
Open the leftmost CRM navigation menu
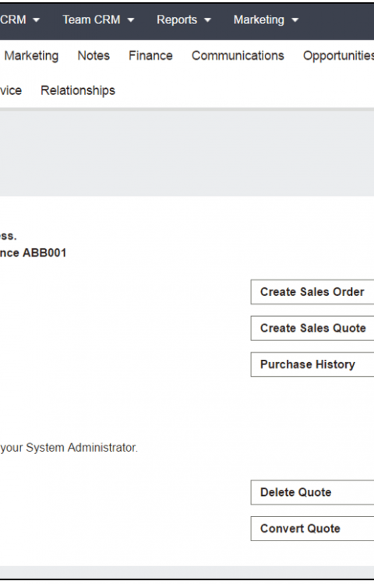13,19
